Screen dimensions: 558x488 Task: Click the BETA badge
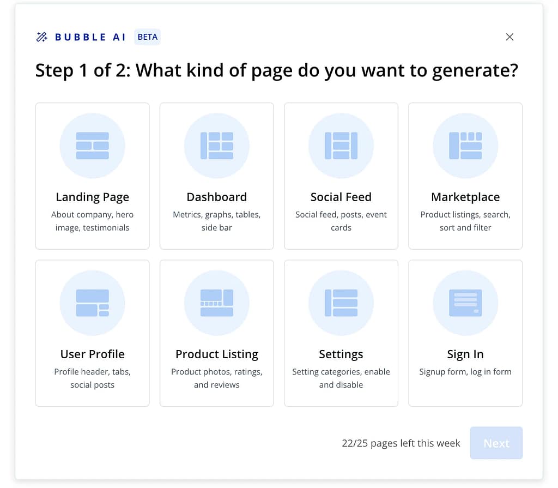click(x=147, y=37)
